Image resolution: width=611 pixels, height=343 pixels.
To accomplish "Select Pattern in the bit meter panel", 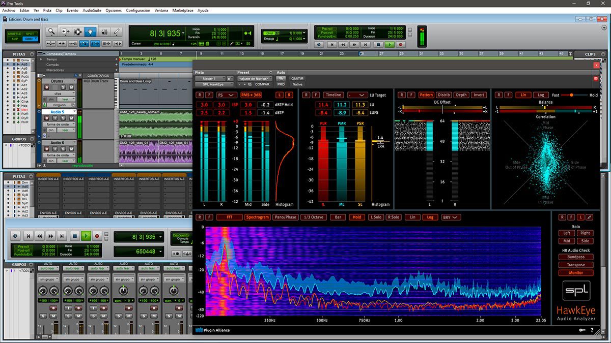I will pos(426,95).
